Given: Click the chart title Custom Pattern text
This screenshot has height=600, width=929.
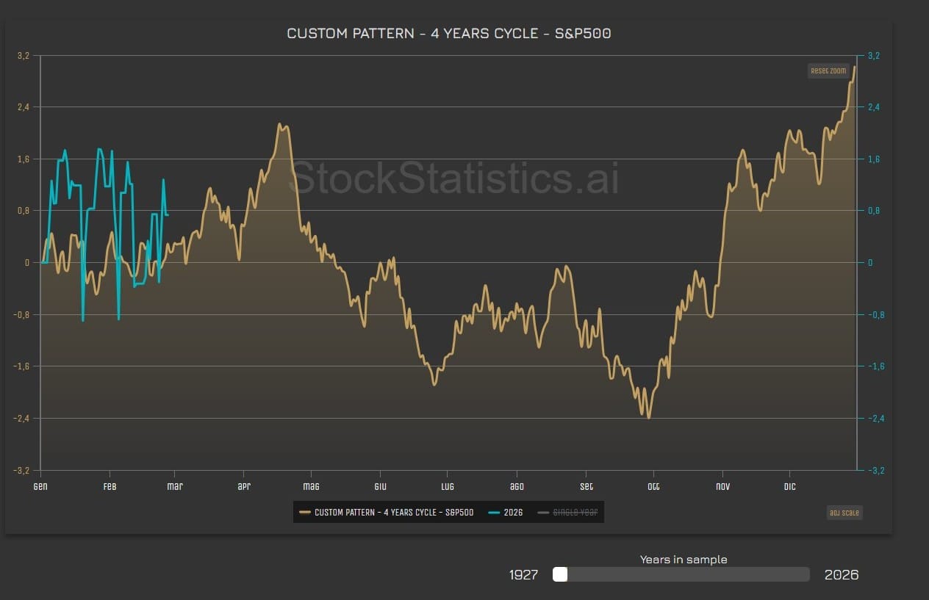Looking at the screenshot, I should click(448, 34).
